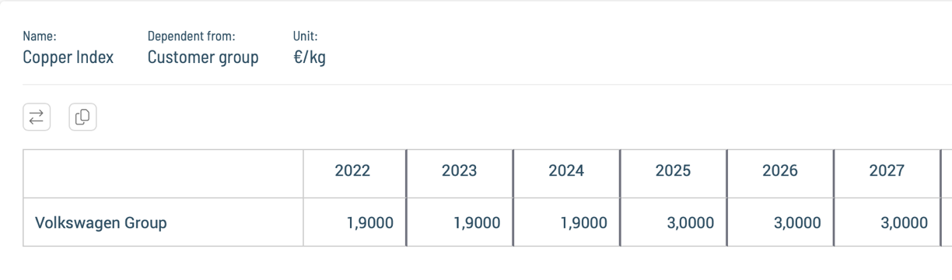The height and width of the screenshot is (280, 952).
Task: Edit the 2027 value 3,0000 cell
Action: (x=887, y=222)
